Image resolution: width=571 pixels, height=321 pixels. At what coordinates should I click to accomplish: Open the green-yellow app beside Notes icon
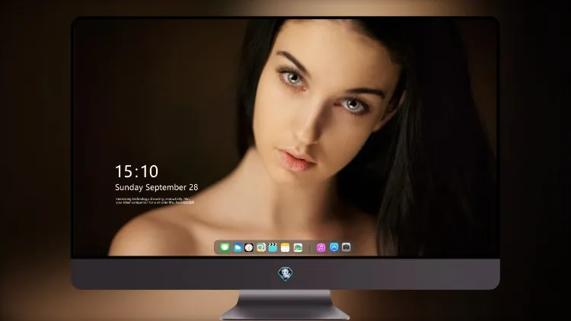point(298,247)
